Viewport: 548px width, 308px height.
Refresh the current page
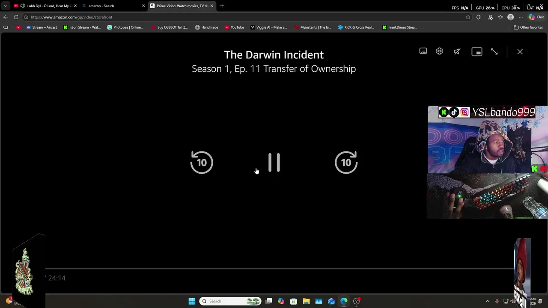tap(16, 17)
